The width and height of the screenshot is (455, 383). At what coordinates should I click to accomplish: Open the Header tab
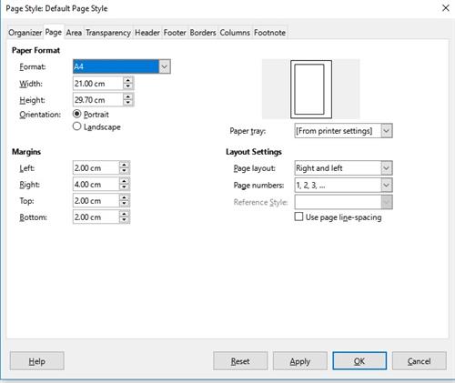tap(147, 33)
